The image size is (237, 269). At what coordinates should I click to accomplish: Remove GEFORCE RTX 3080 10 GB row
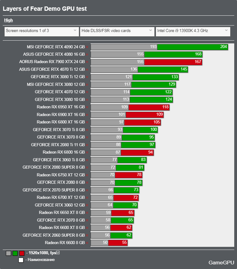(87, 100)
